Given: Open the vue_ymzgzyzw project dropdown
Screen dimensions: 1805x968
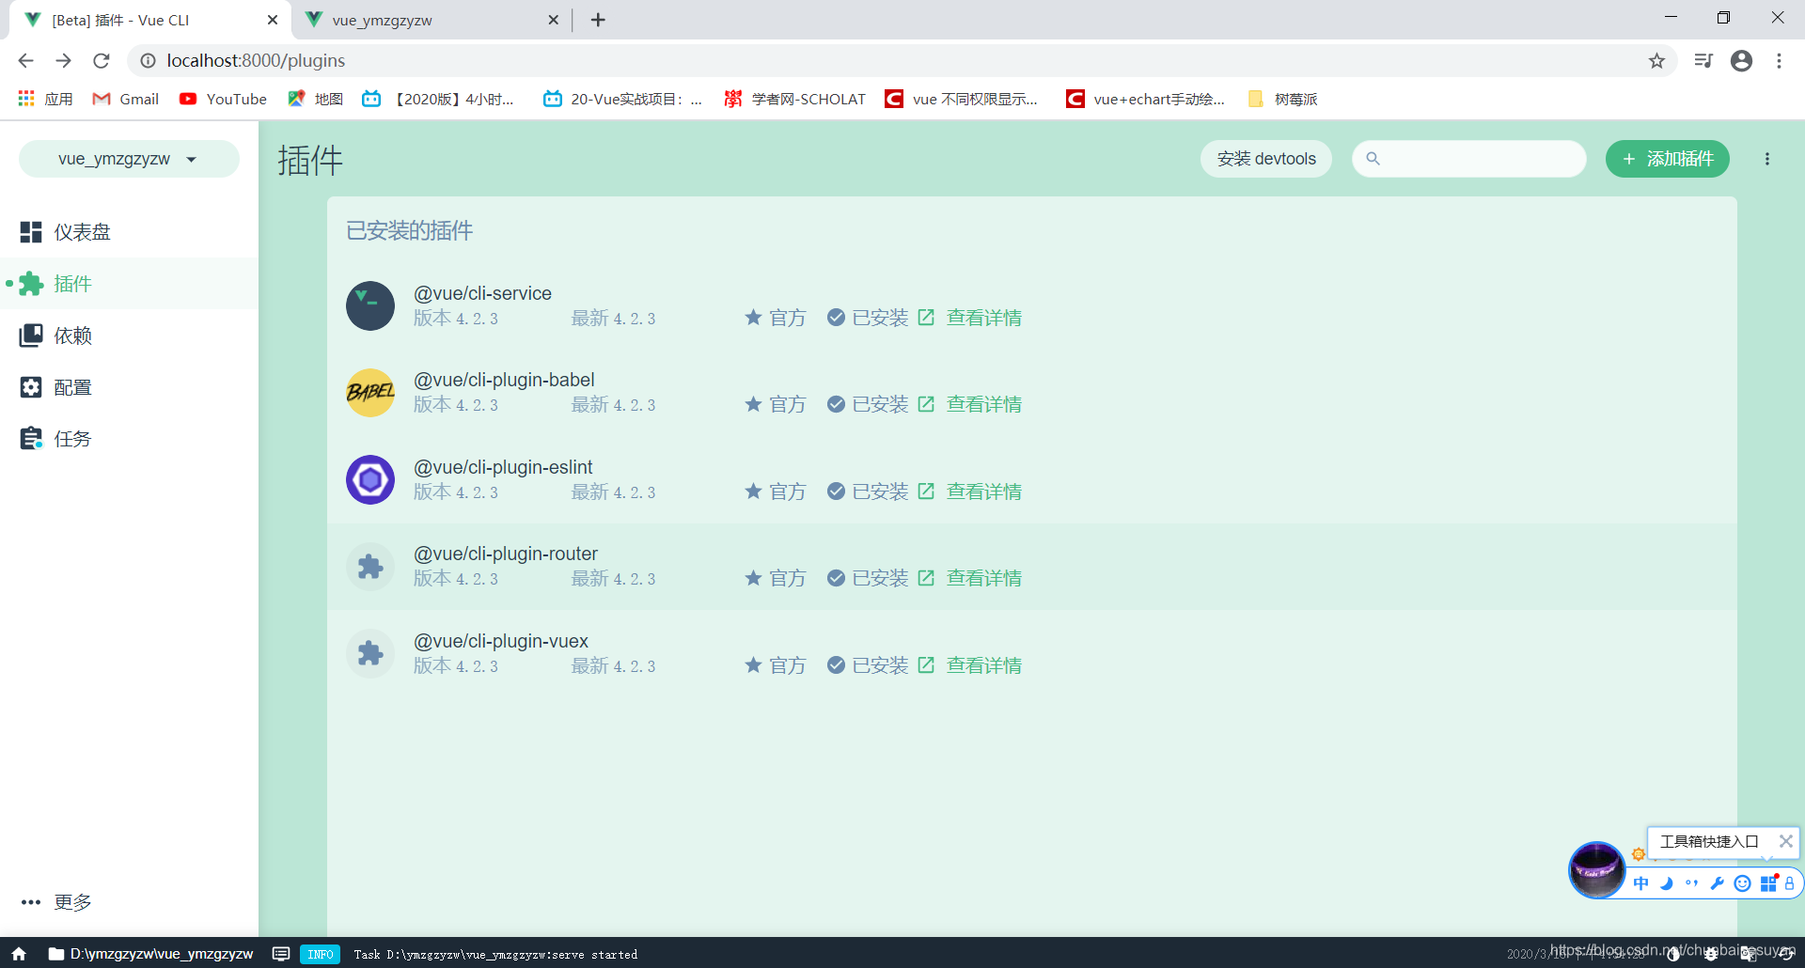Looking at the screenshot, I should pos(129,159).
